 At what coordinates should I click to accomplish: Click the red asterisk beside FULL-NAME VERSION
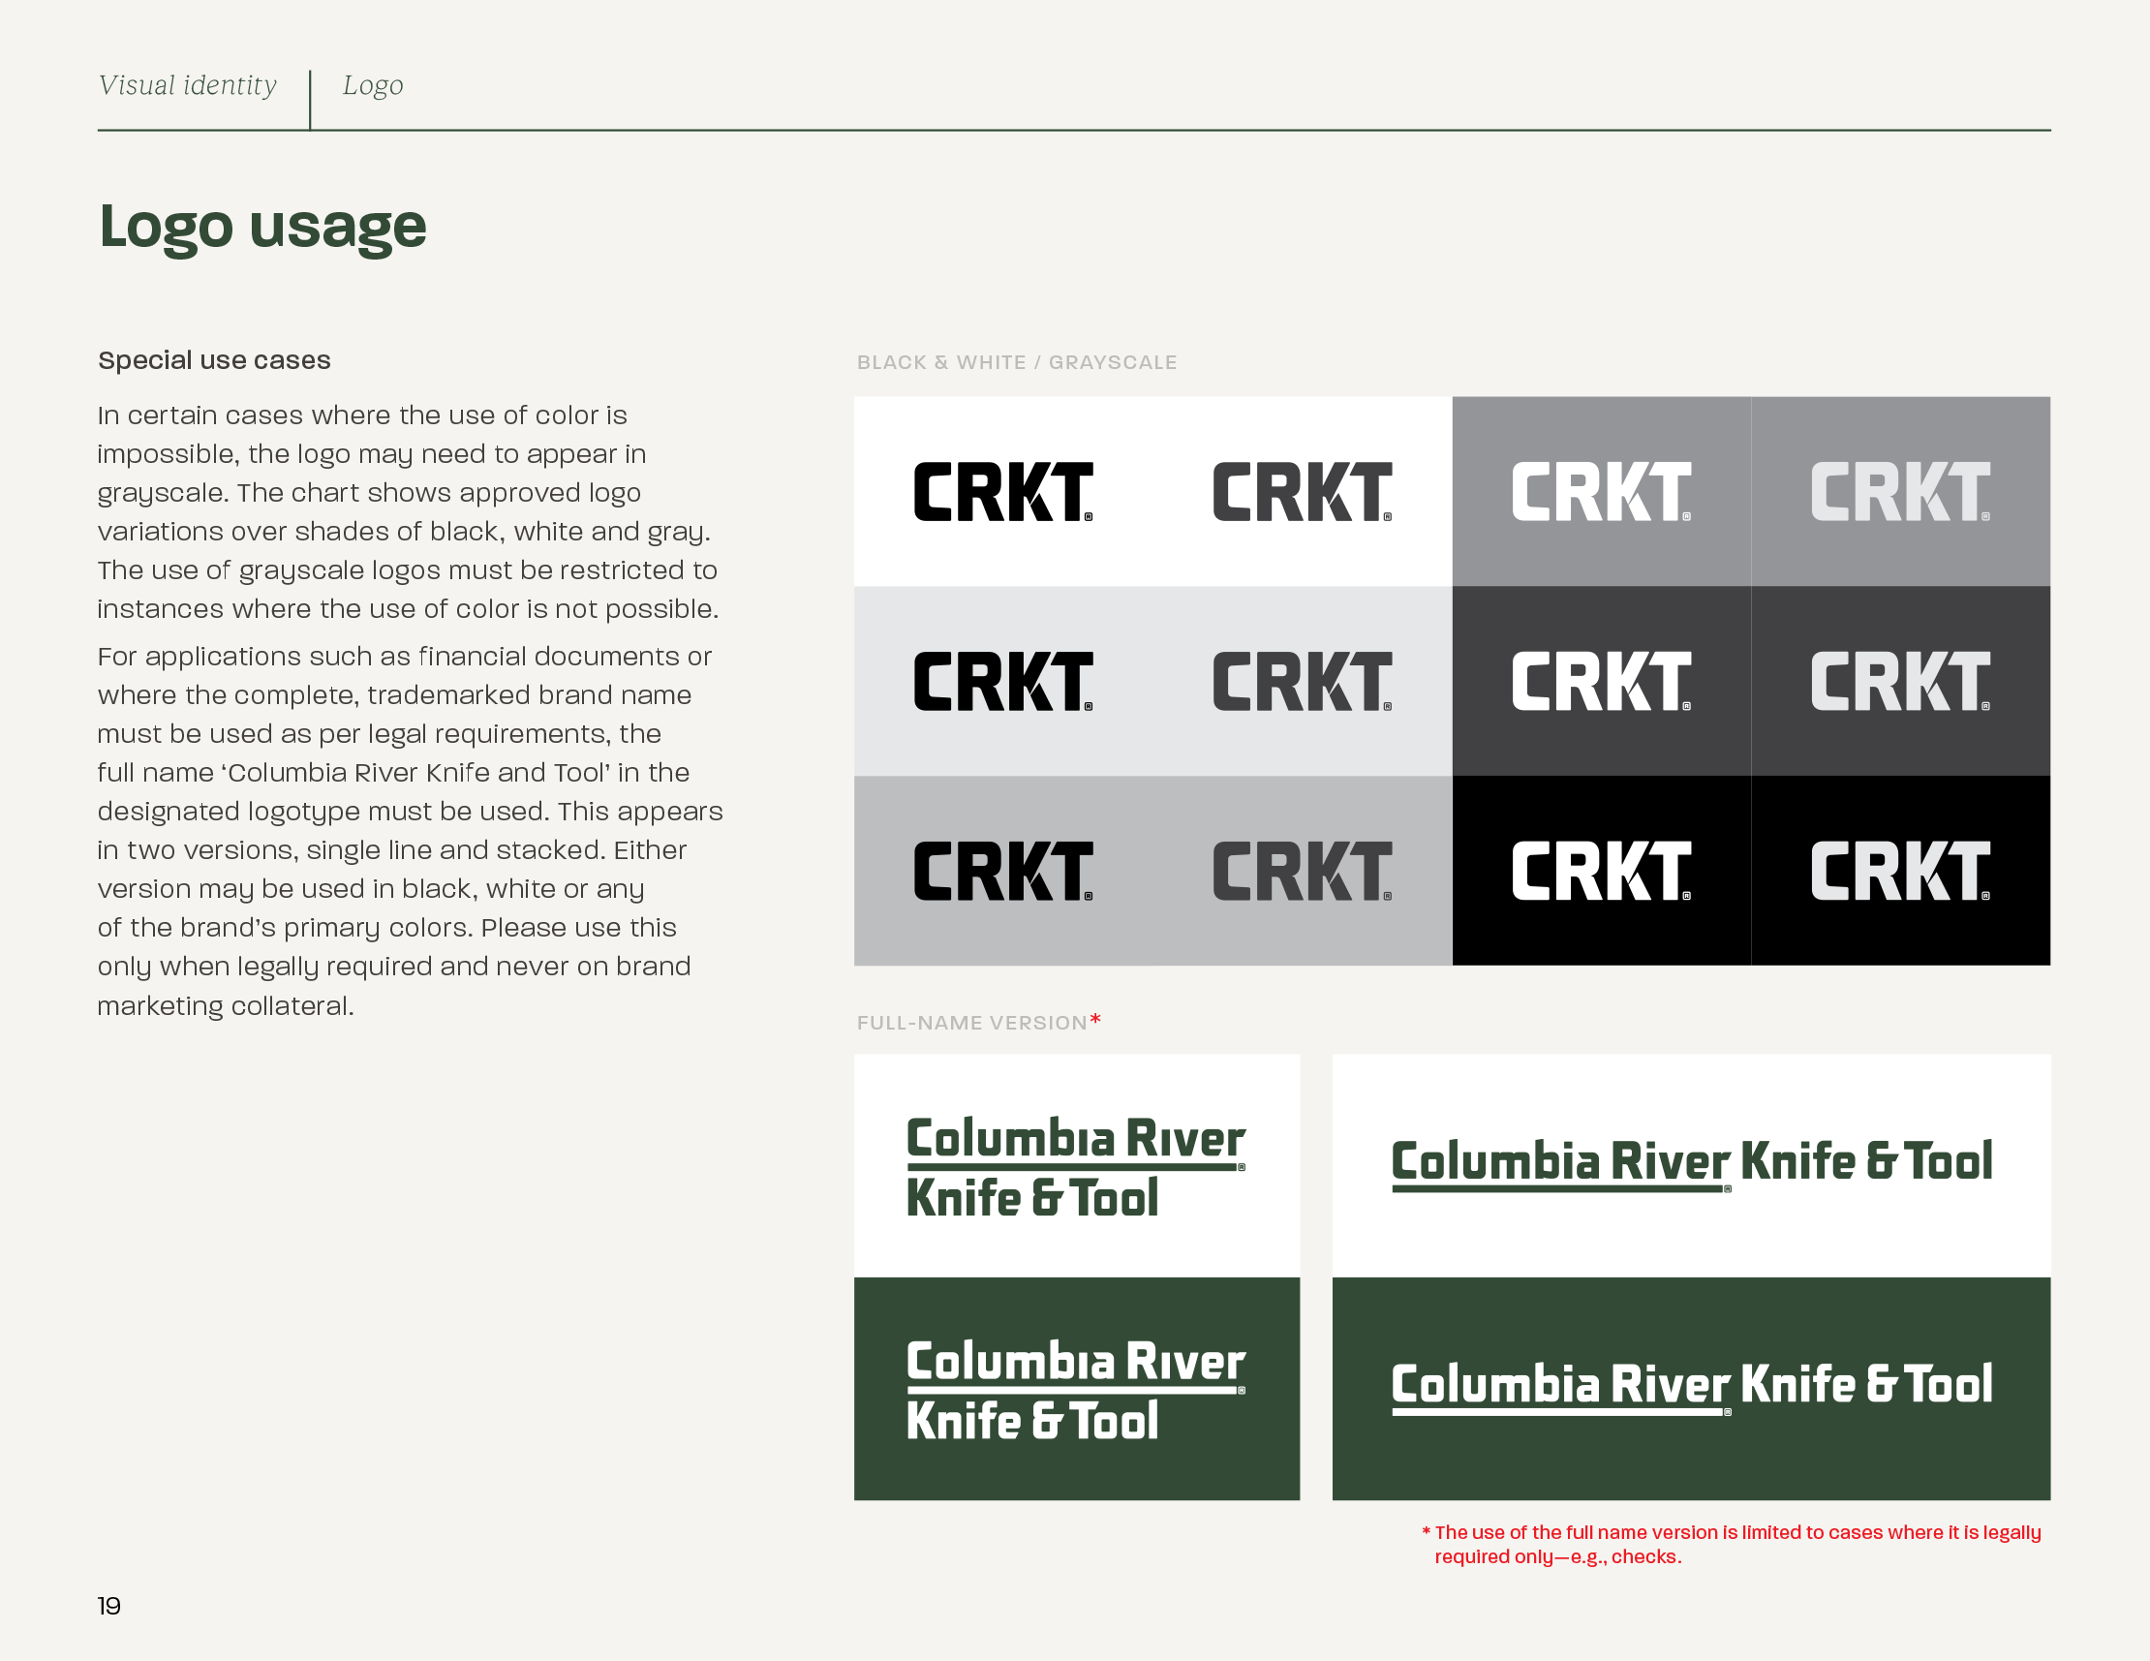pos(1095,1020)
